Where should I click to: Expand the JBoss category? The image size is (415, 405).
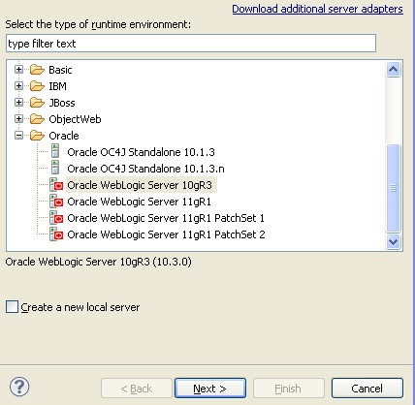click(x=18, y=103)
